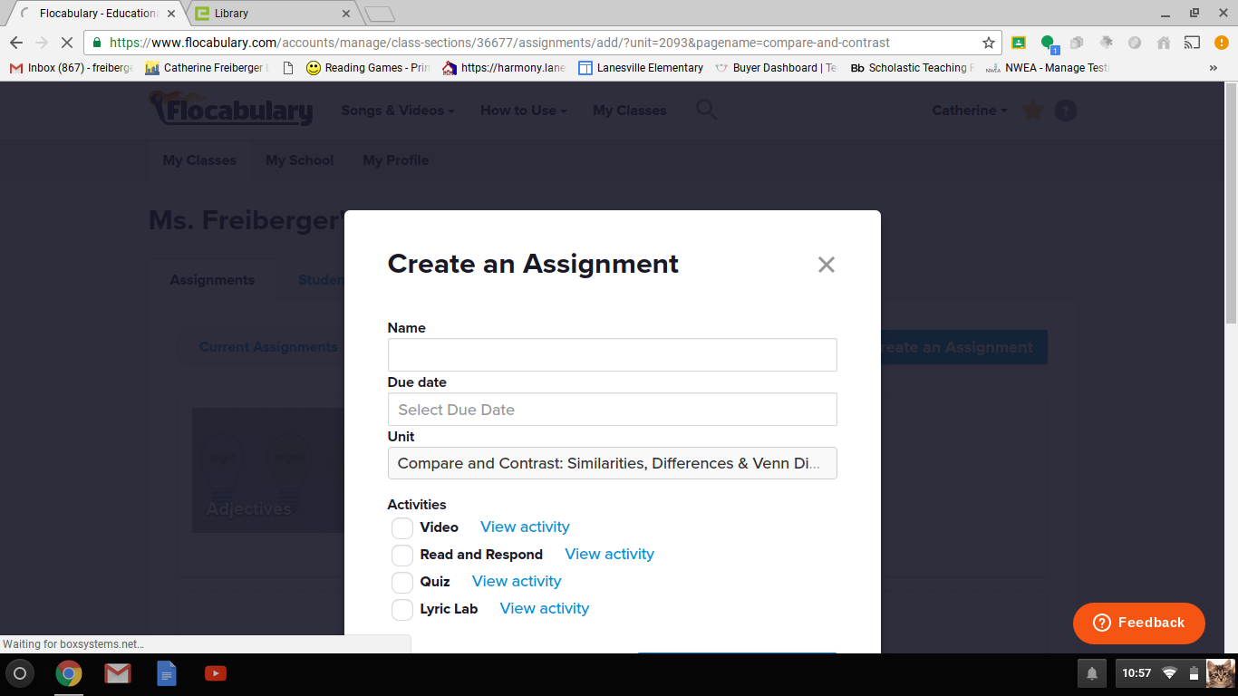Viewport: 1238px width, 696px height.
Task: Click the orange Feedback button
Action: click(1139, 623)
